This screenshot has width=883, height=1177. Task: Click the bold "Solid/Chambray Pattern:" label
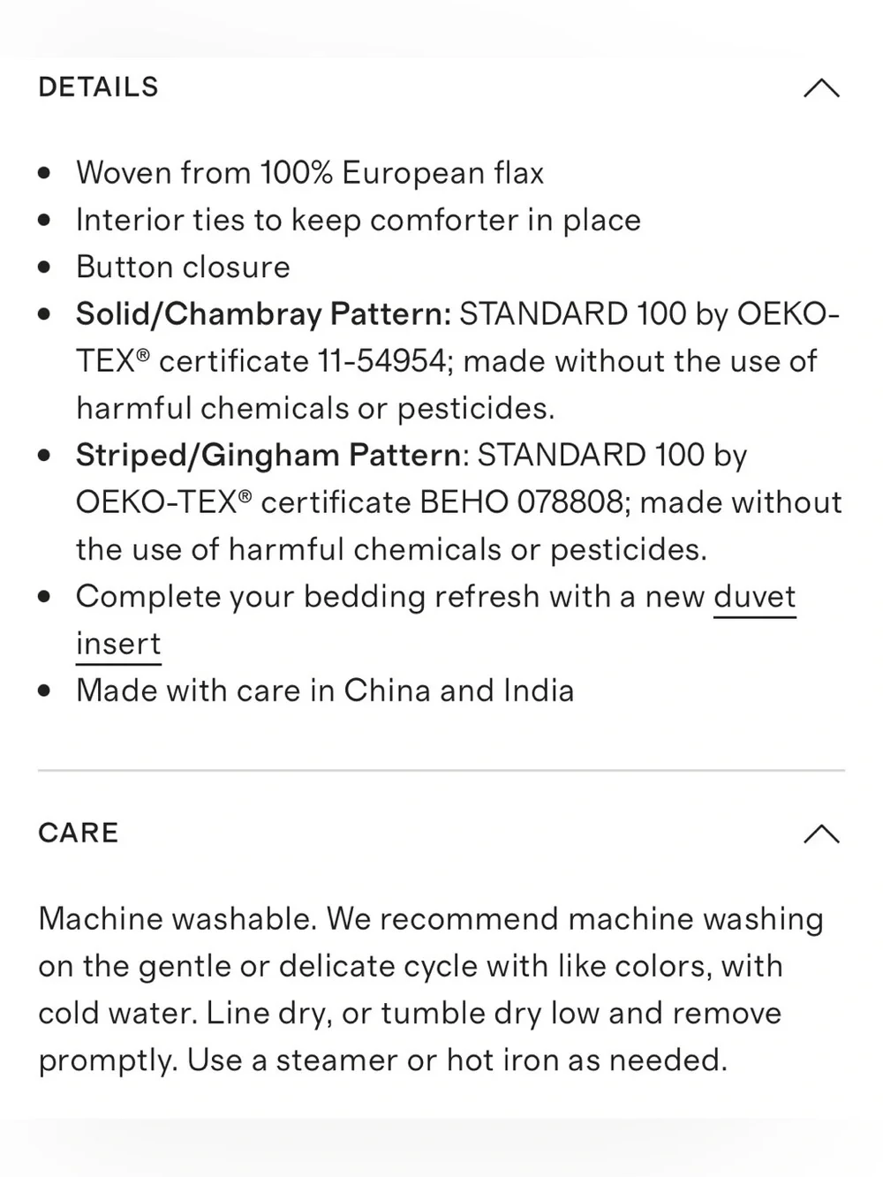point(264,314)
